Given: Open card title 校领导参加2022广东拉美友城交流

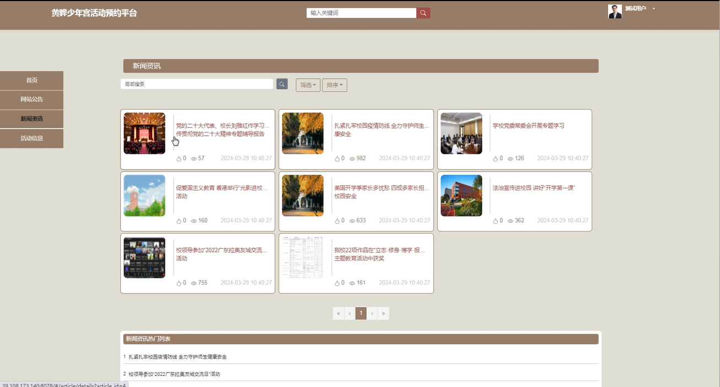Looking at the screenshot, I should click(223, 254).
